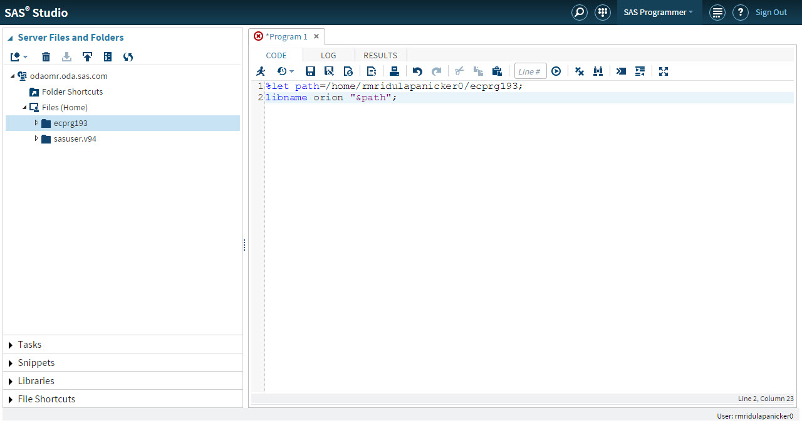The width and height of the screenshot is (802, 423).
Task: Toggle maximized view of the code editor
Action: click(663, 71)
